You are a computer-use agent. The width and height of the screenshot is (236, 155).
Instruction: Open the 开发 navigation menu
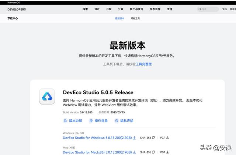tap(109, 9)
